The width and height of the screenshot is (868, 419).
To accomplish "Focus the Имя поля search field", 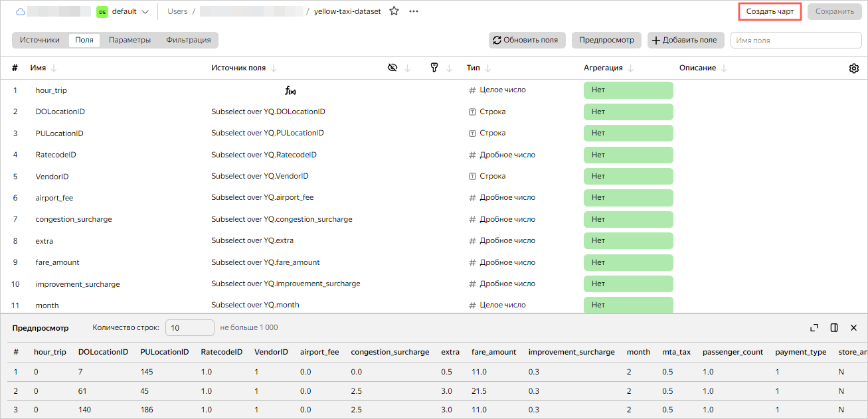I will coord(796,41).
